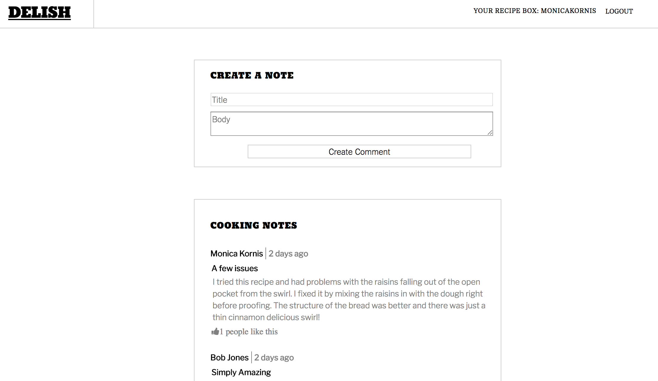Click Bob Jones's "2 days ago" timestamp
The height and width of the screenshot is (381, 658).
pyautogui.click(x=274, y=358)
